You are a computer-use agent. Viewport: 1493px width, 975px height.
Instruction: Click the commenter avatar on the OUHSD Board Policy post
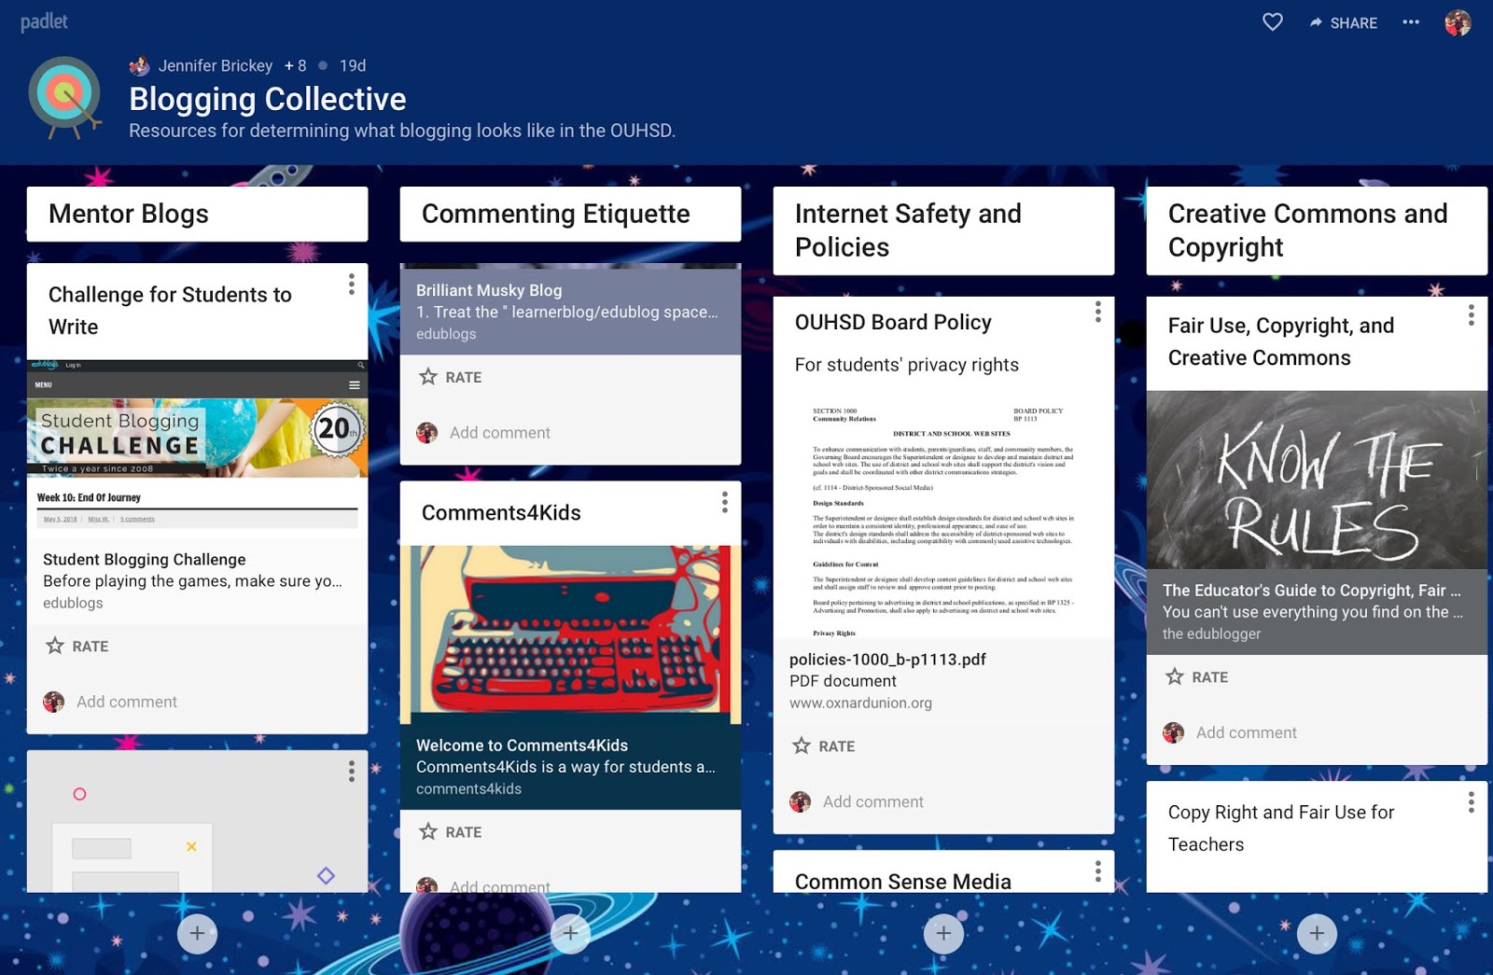click(801, 801)
